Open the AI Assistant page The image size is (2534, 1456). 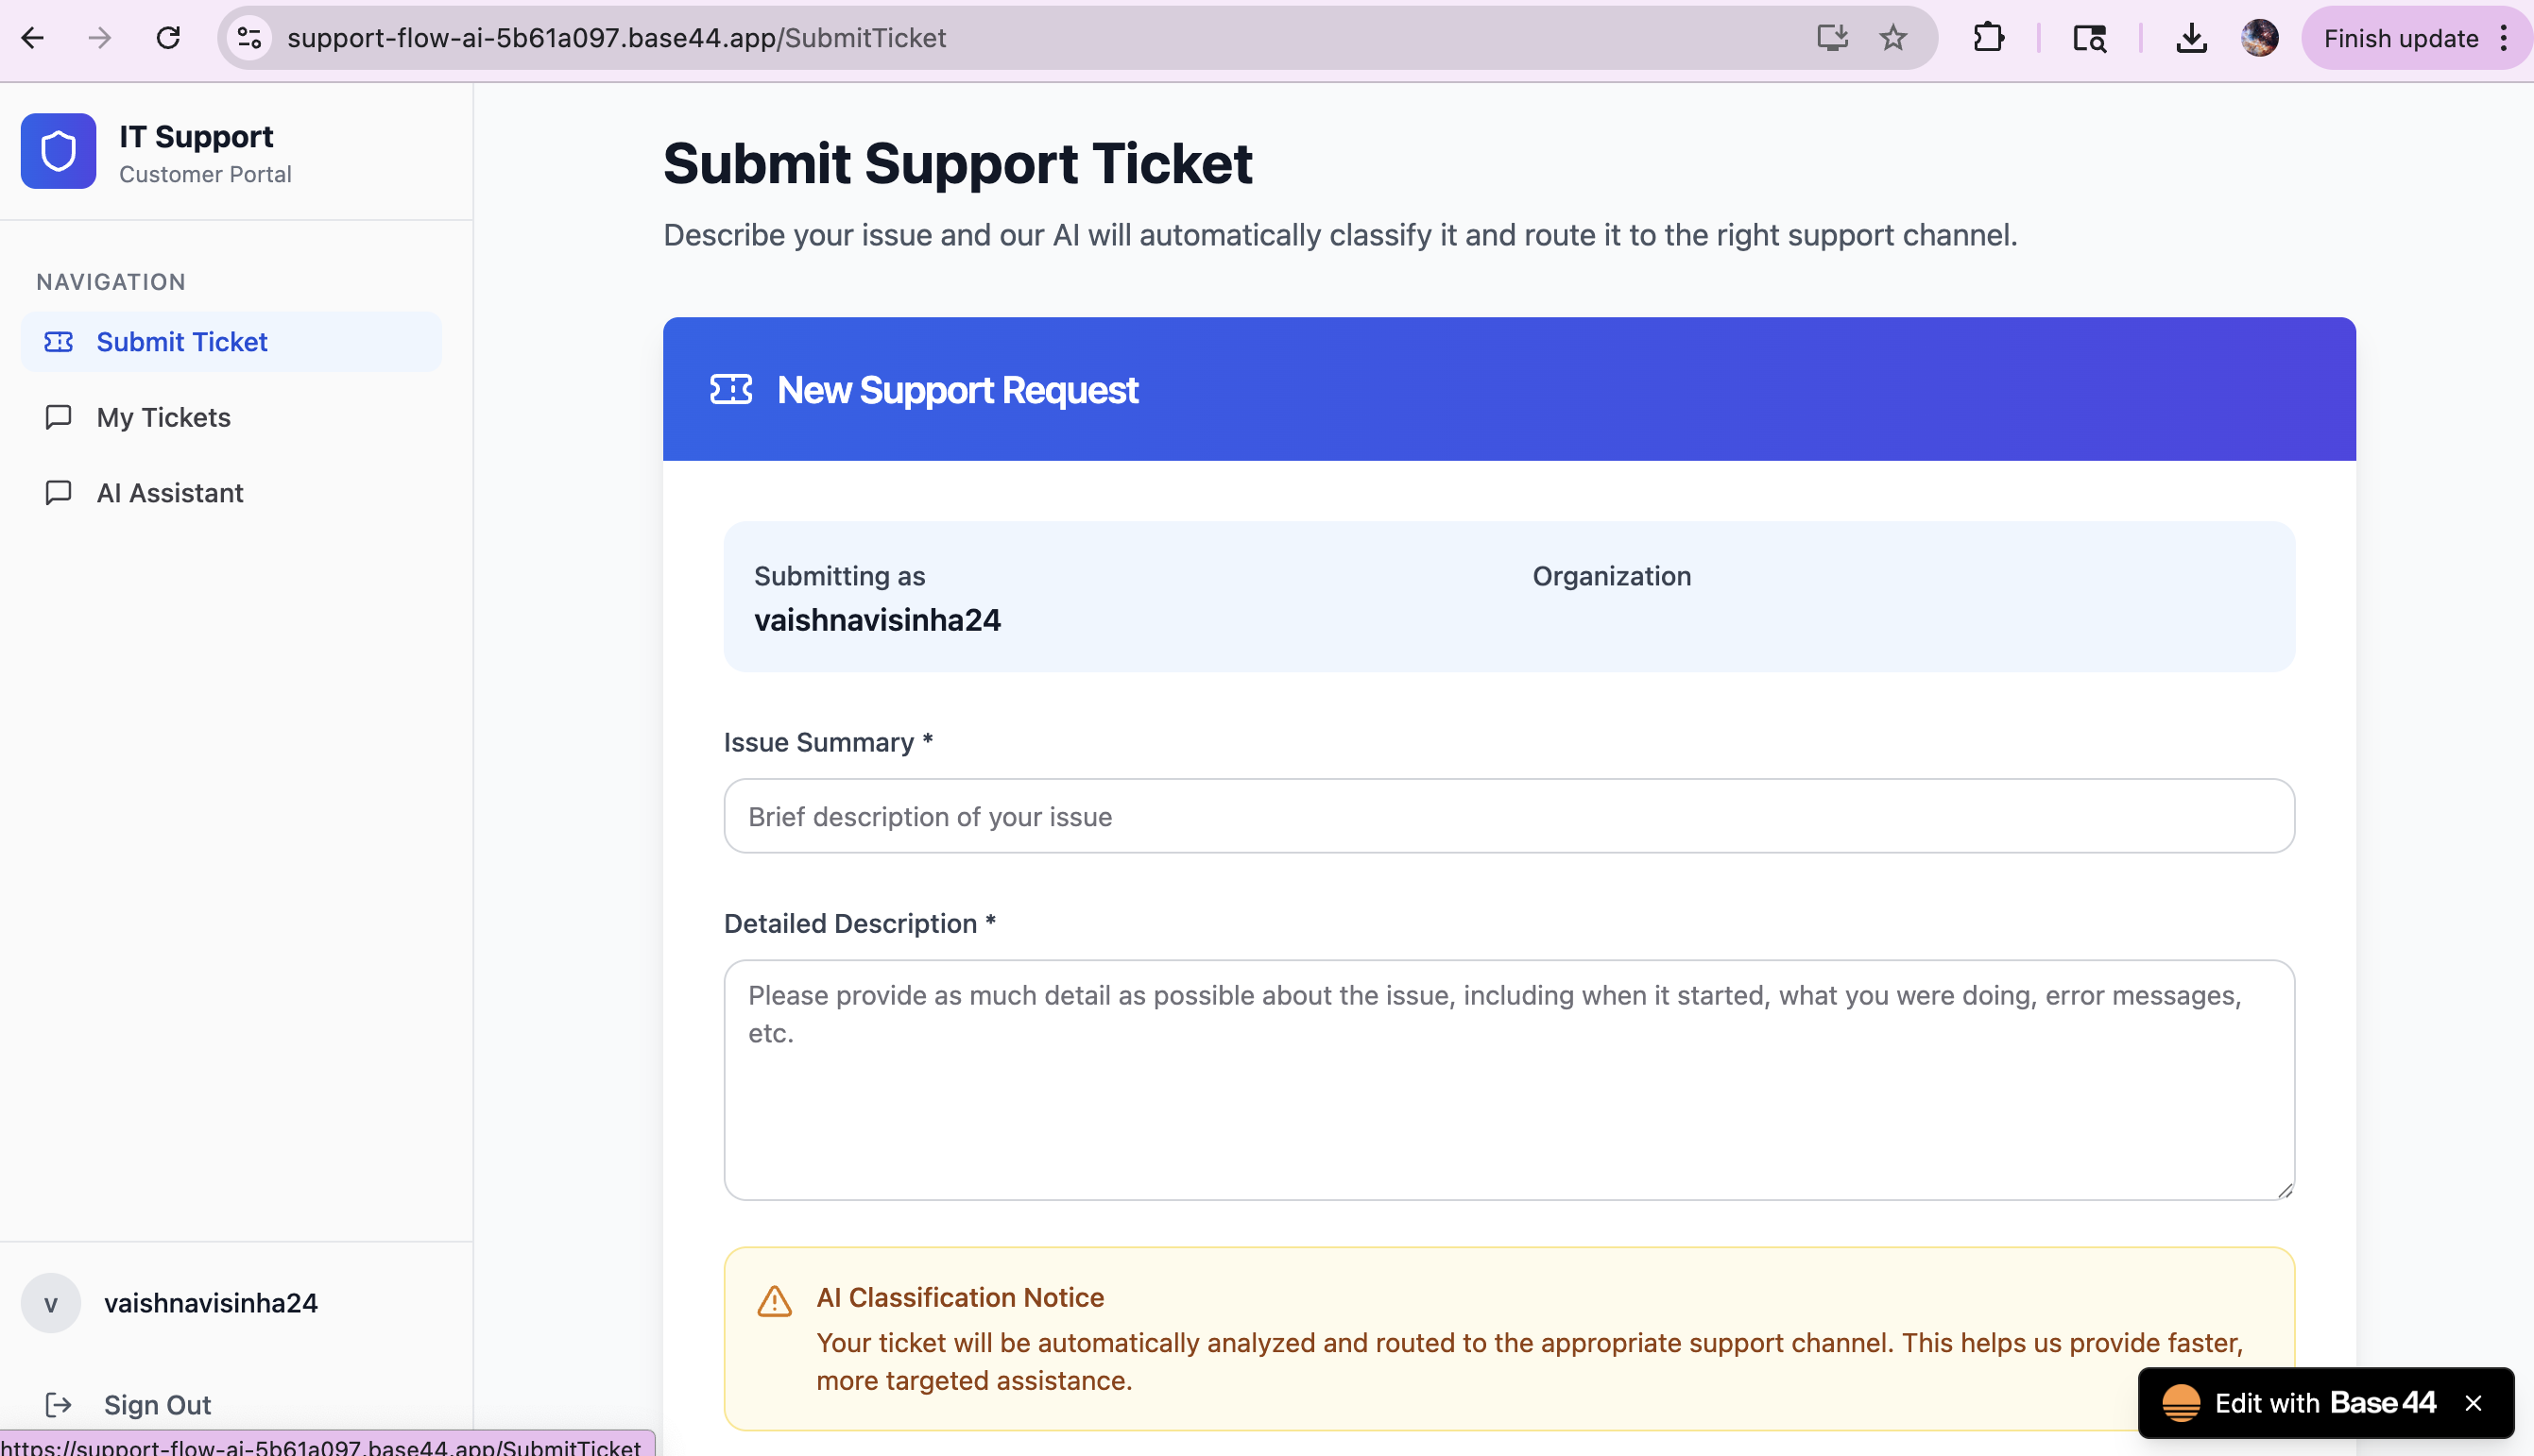tap(169, 493)
